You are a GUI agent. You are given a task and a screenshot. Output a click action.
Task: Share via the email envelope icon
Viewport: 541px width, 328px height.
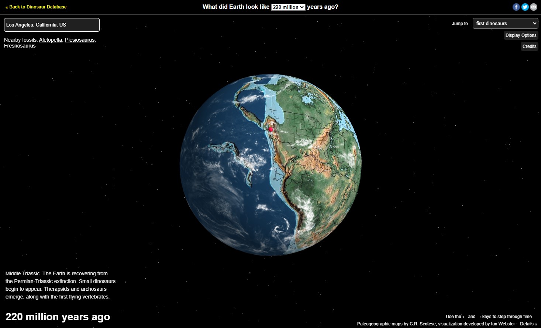(x=534, y=7)
